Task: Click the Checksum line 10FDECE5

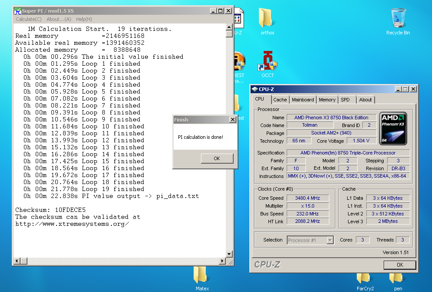Action: pyautogui.click(x=50, y=210)
